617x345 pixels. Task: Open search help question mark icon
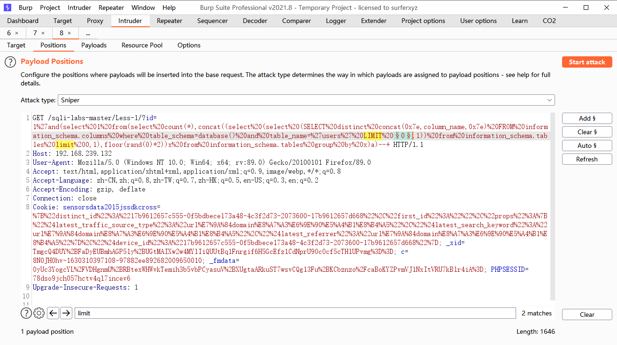(26, 313)
